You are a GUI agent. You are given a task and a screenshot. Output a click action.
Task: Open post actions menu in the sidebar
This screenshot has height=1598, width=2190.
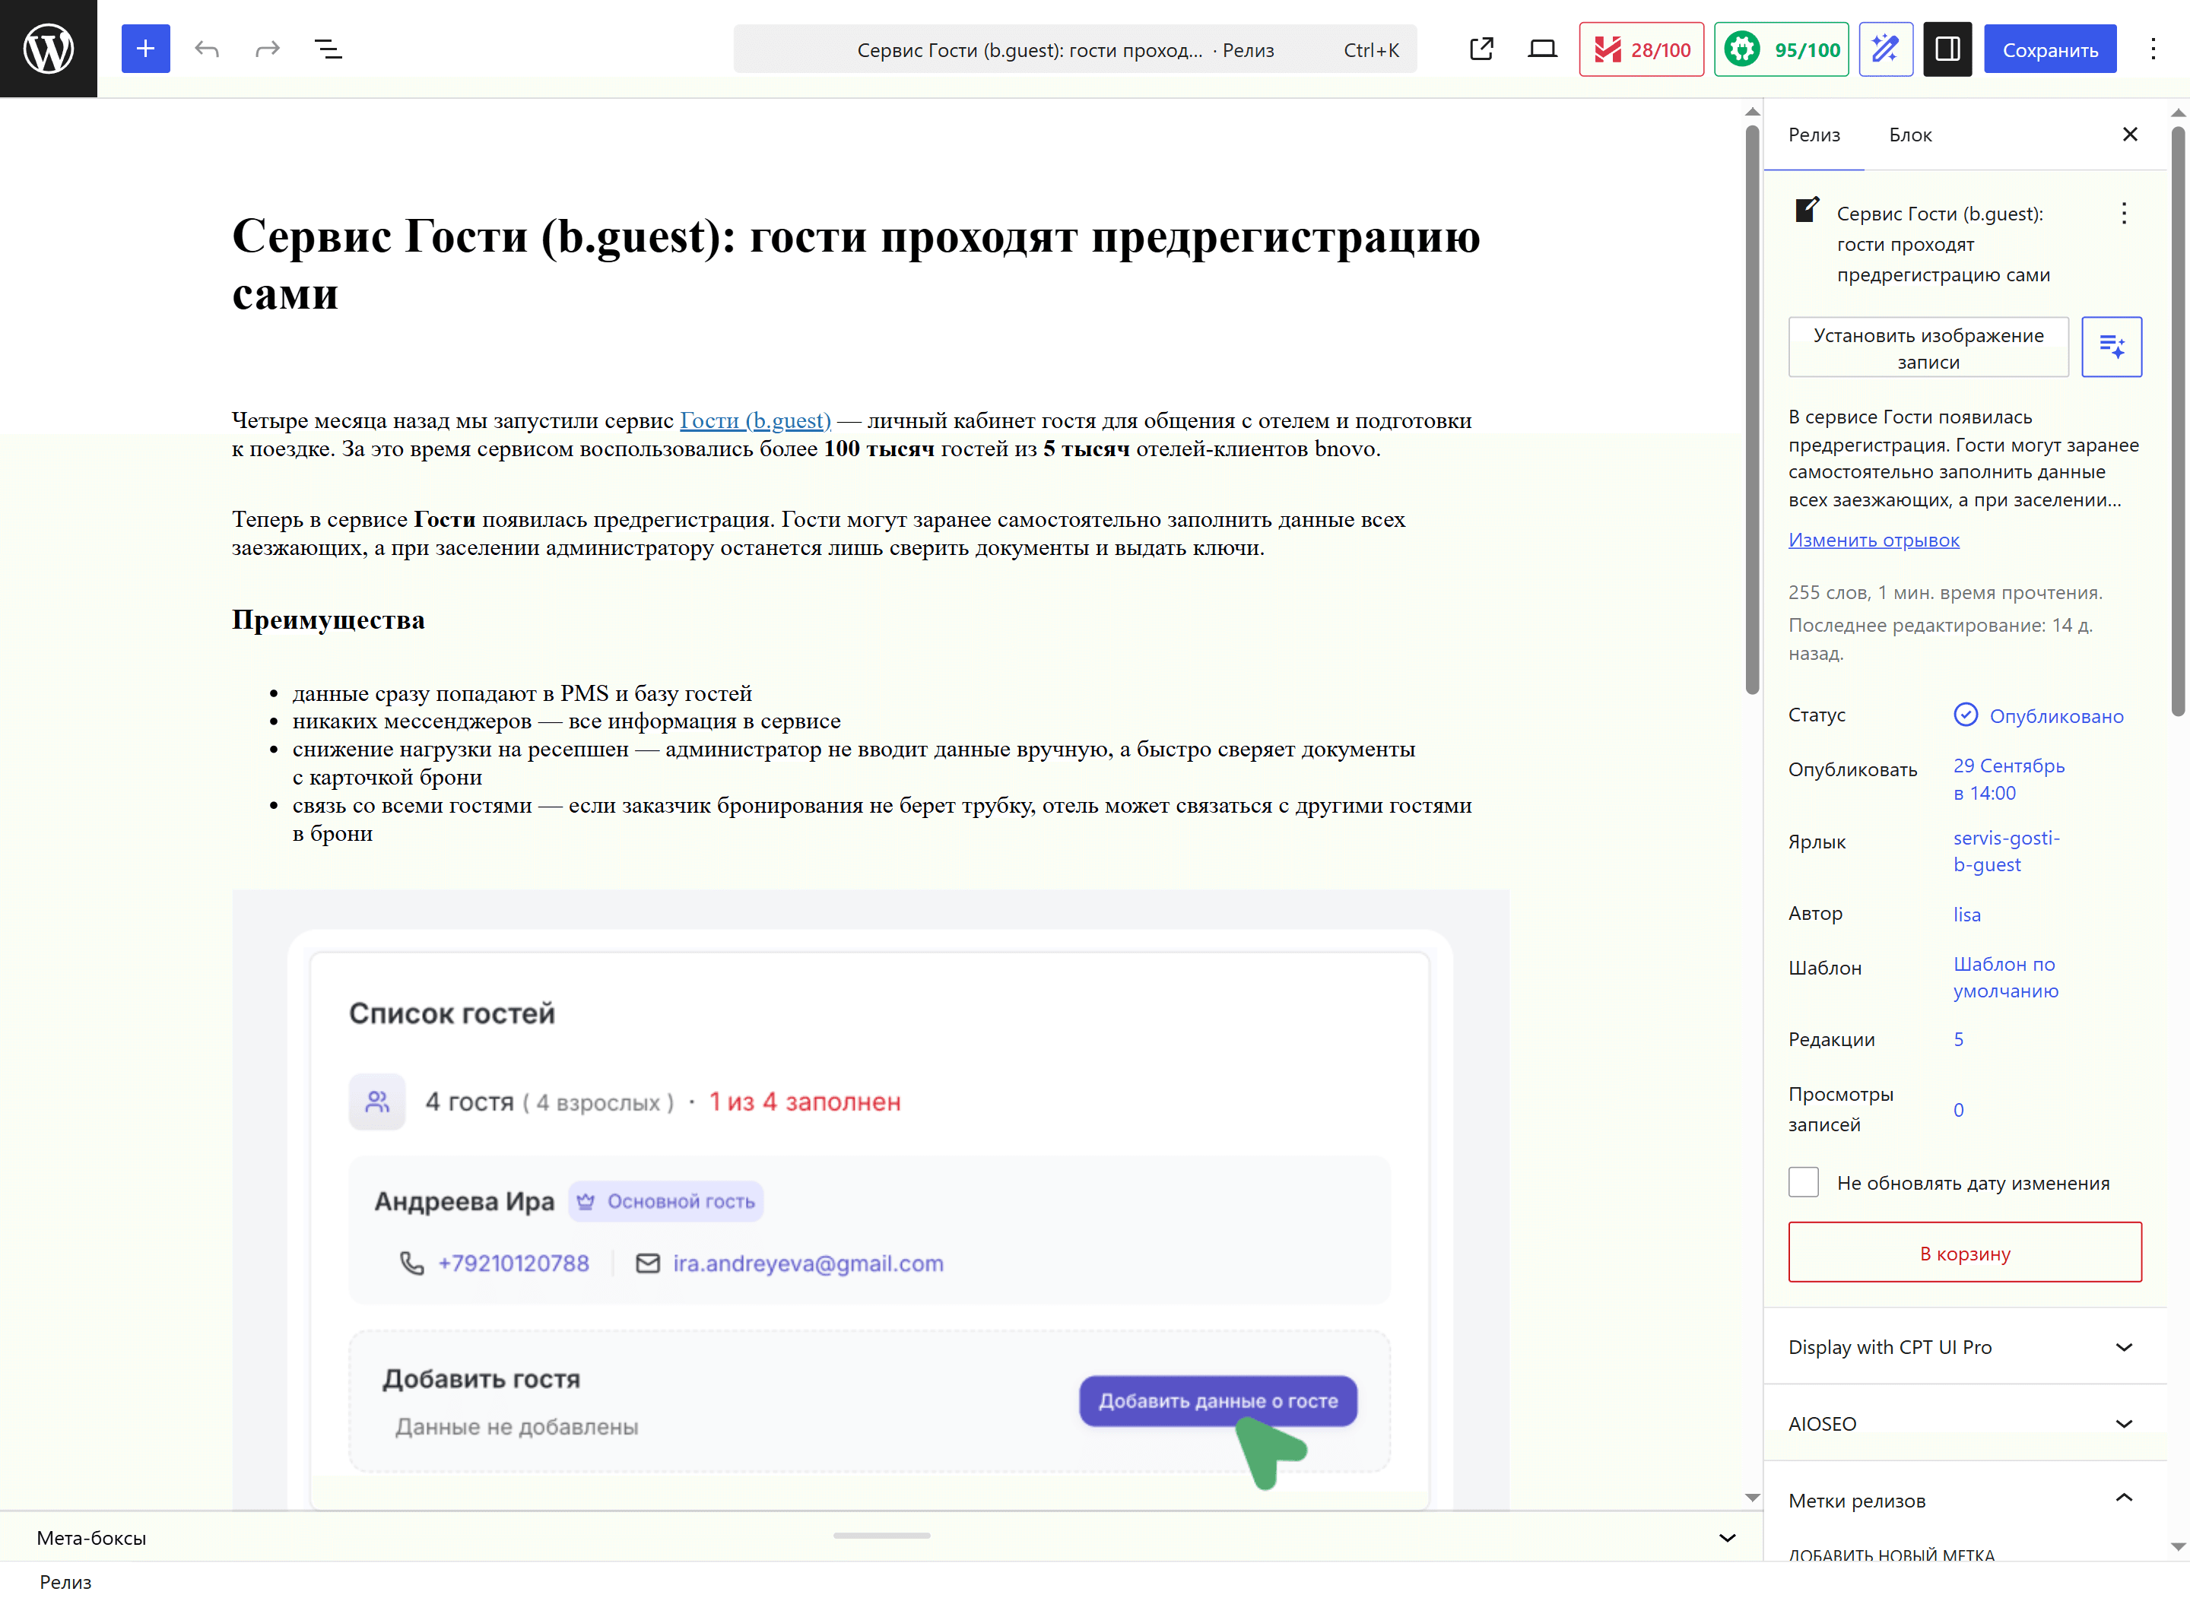pyautogui.click(x=2124, y=213)
